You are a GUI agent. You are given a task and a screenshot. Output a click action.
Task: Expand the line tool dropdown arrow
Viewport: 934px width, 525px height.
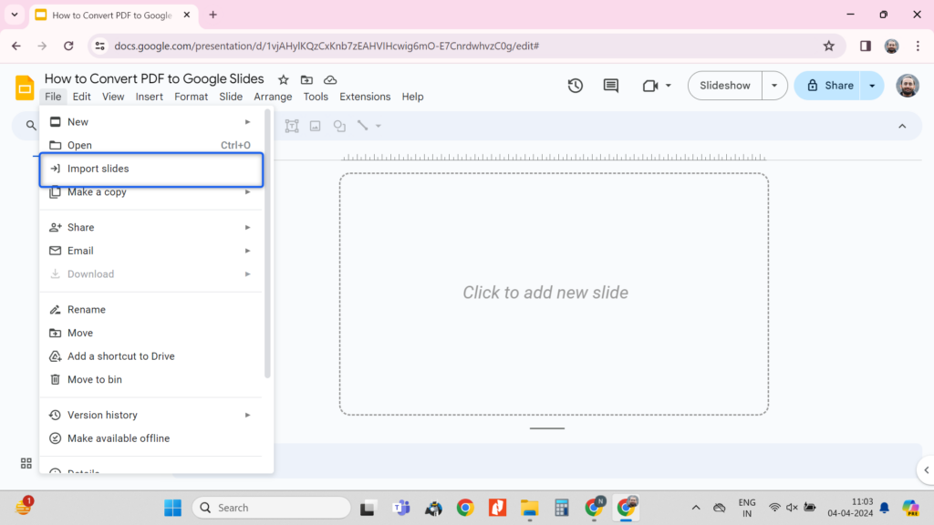click(377, 126)
